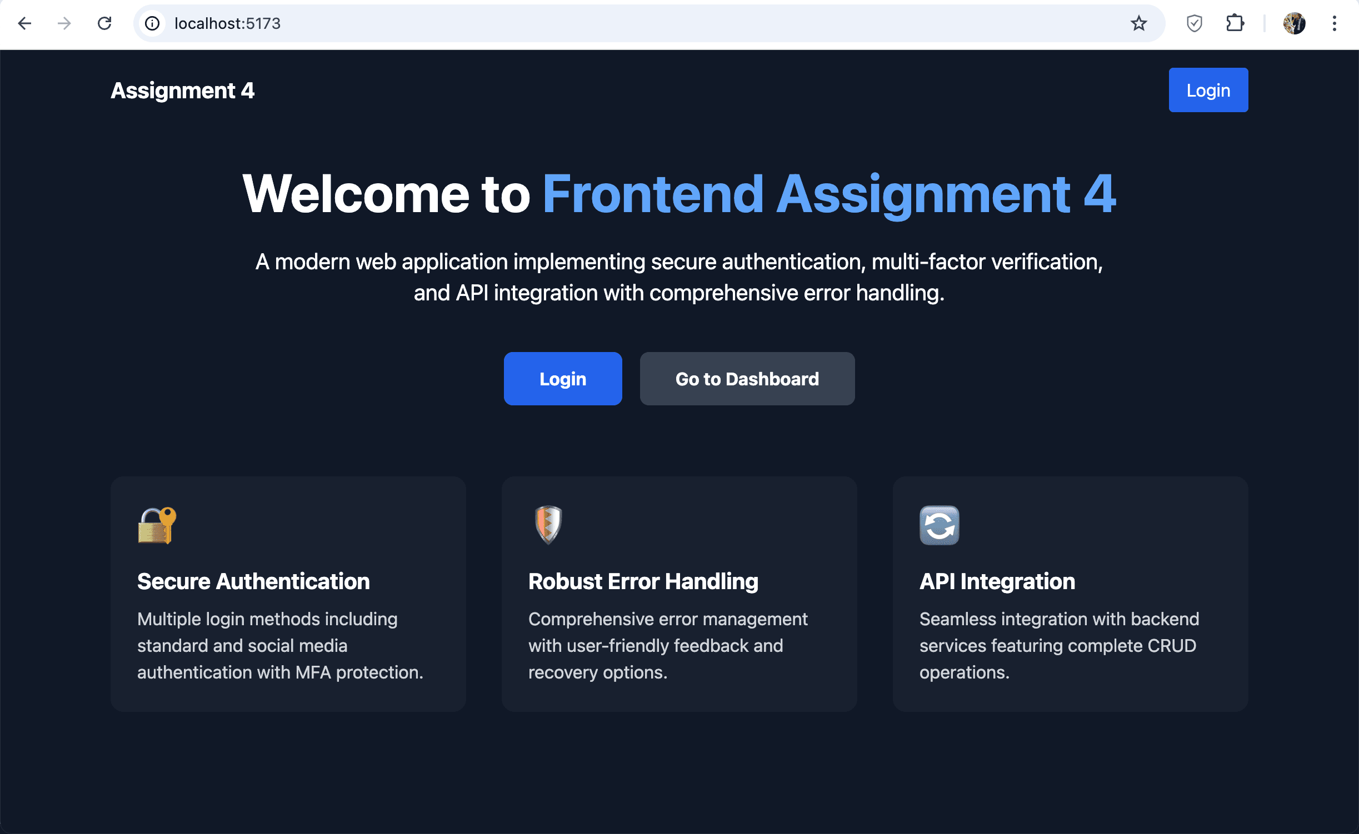Click the modern web application subtitle
The width and height of the screenshot is (1359, 834).
point(679,277)
